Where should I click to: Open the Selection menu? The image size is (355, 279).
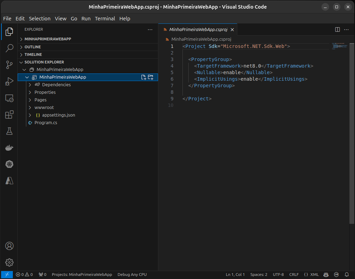(40, 18)
